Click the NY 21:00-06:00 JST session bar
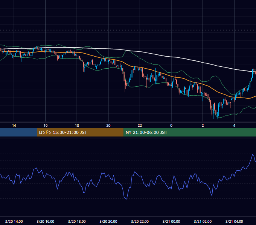The image size is (256, 225). coord(189,132)
